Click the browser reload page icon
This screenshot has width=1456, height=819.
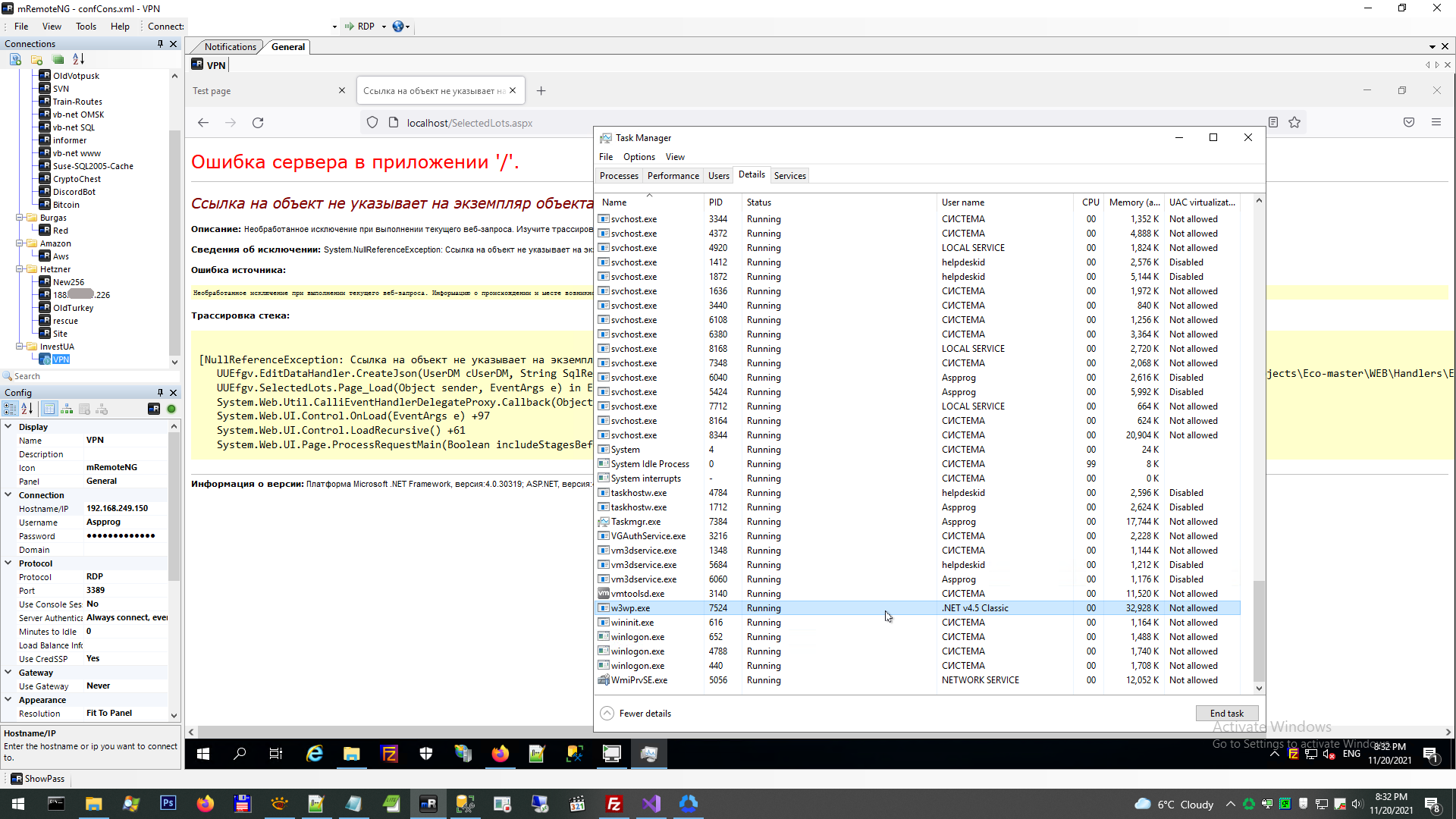[x=258, y=123]
